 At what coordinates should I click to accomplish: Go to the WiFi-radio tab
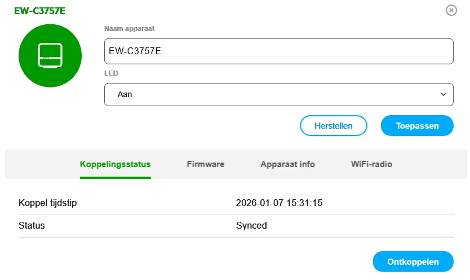pyautogui.click(x=371, y=164)
